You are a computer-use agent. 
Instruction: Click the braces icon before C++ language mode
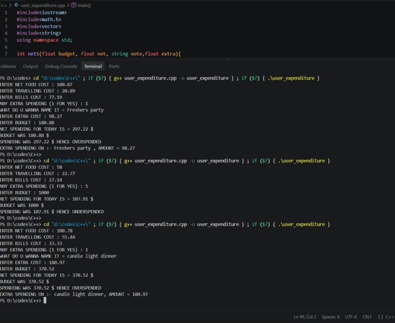(380, 317)
